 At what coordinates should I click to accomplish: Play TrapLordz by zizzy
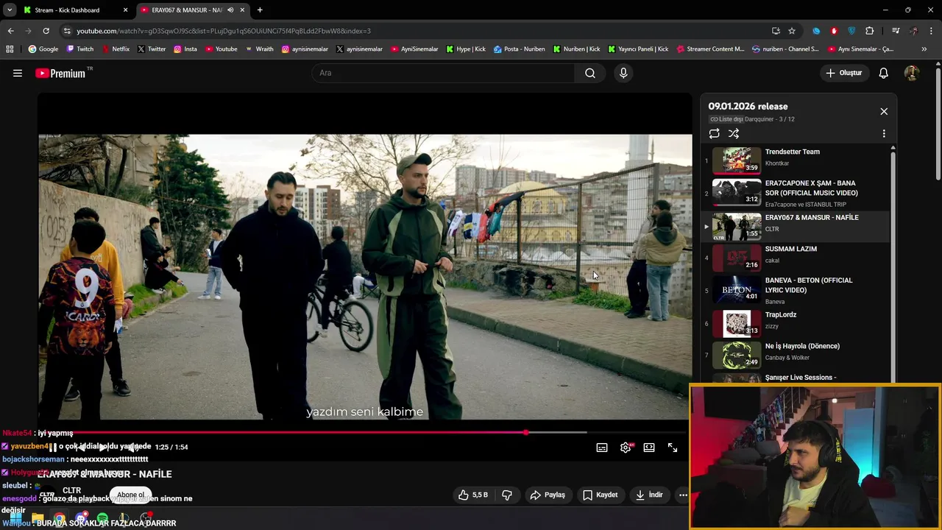[x=797, y=323]
